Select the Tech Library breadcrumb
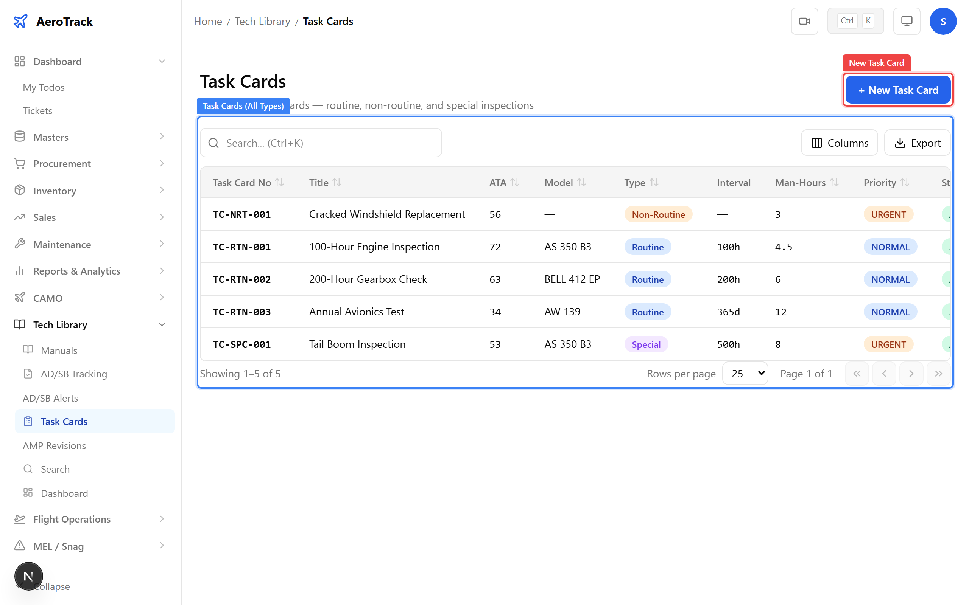The width and height of the screenshot is (969, 605). [x=262, y=21]
